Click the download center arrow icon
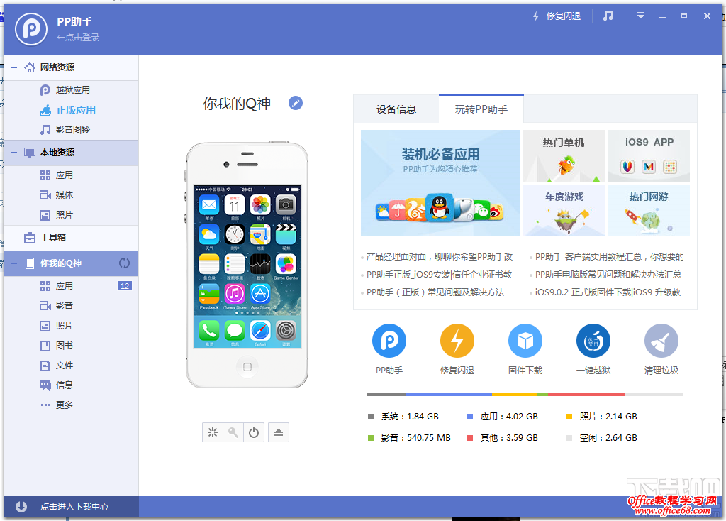The image size is (726, 521). 21,507
